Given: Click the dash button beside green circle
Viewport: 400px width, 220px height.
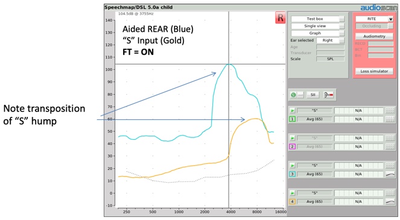Looking at the screenshot, I should click(300, 95).
